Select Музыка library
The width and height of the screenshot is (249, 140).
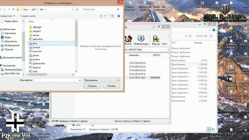point(9,49)
